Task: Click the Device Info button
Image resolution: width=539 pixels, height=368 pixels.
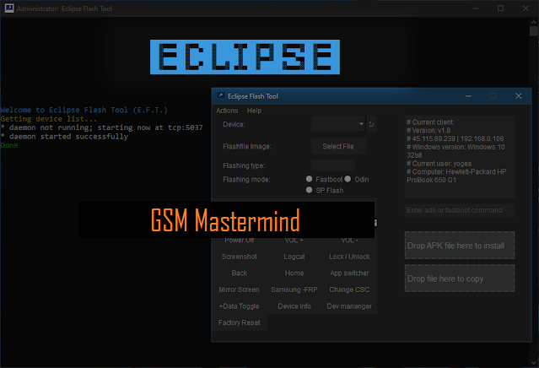Action: (294, 306)
